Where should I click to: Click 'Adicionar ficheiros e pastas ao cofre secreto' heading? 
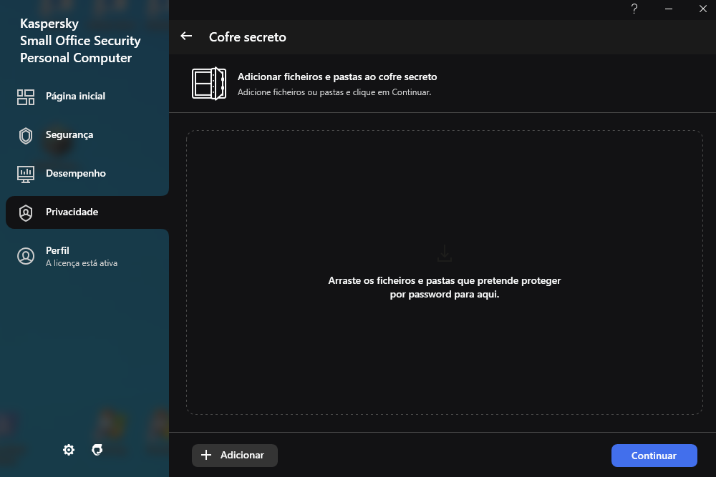point(337,77)
